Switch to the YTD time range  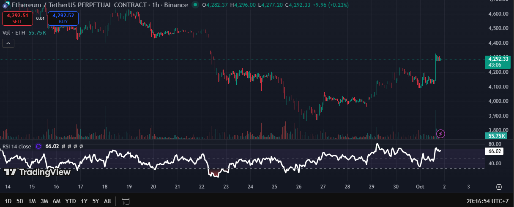point(71,201)
